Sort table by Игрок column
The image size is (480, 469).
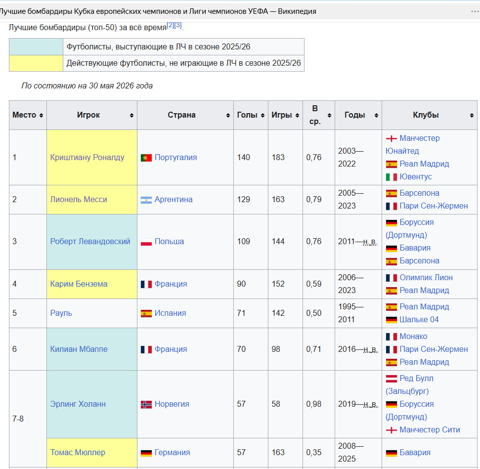(131, 116)
